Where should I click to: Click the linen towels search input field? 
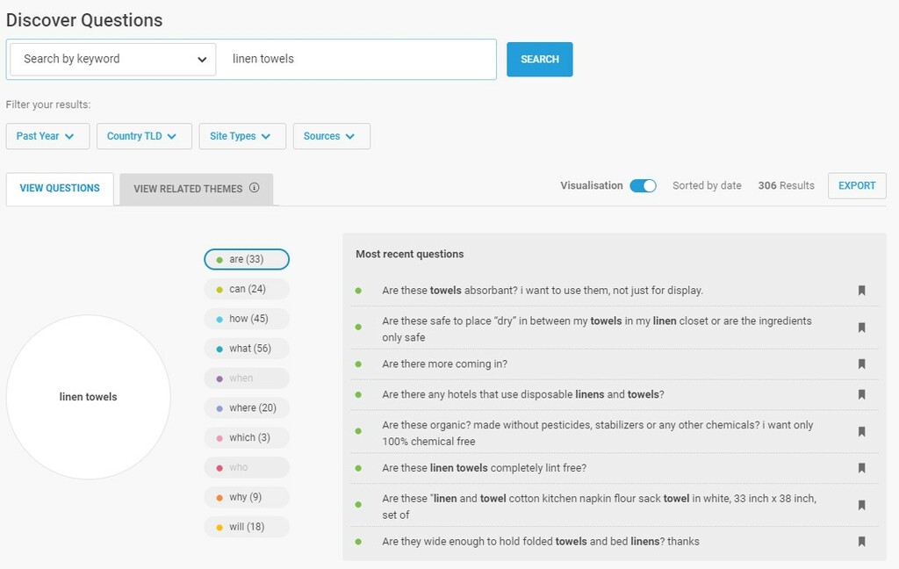[356, 60]
